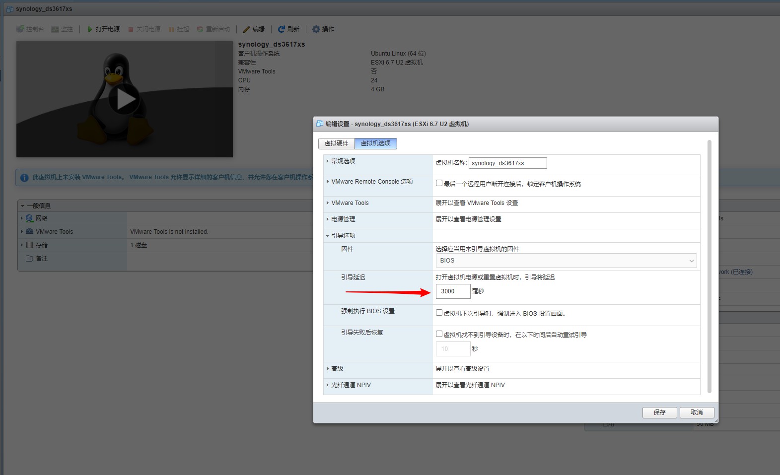Viewport: 780px width, 475px height.
Task: Click the VM console preview thumbnail
Action: [124, 99]
